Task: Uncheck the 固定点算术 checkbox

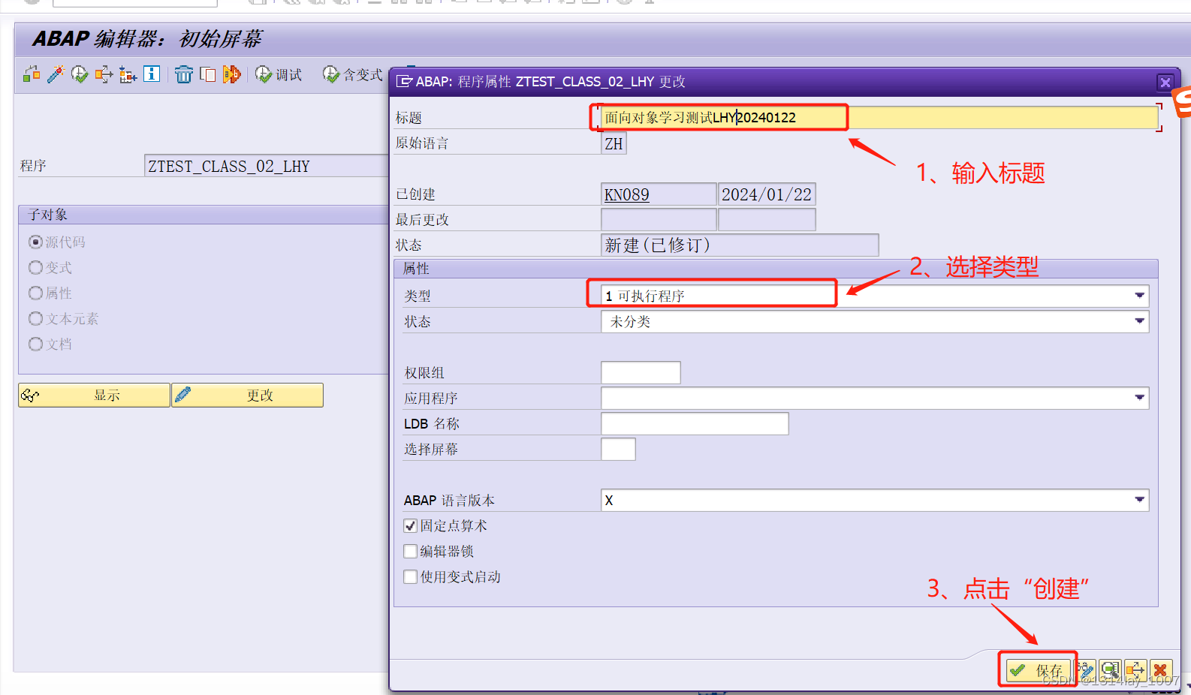Action: point(410,525)
